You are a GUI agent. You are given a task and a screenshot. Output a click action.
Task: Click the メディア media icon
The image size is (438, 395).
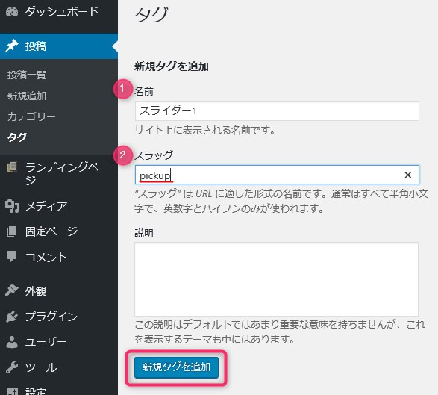click(x=12, y=206)
